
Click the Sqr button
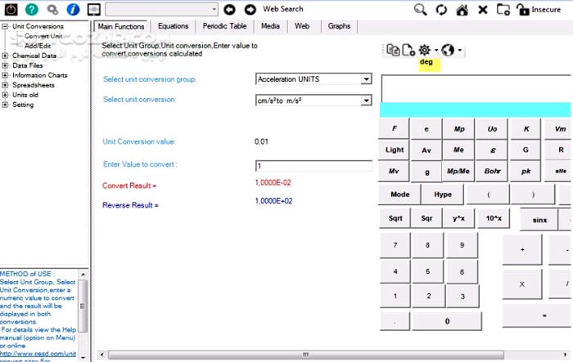(x=426, y=218)
